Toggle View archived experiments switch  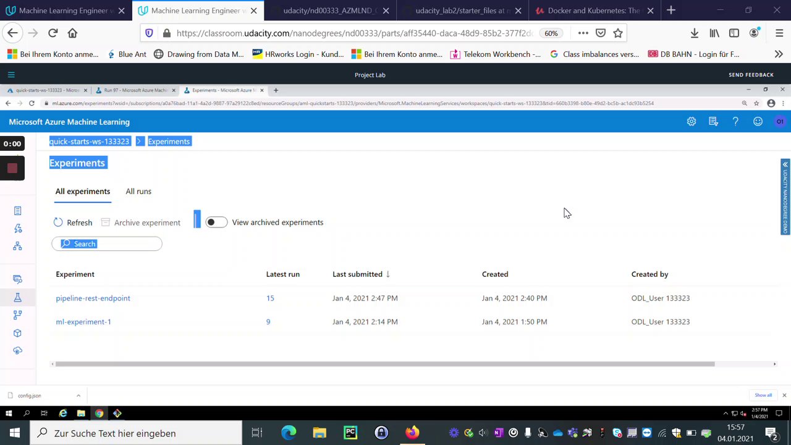pos(216,222)
